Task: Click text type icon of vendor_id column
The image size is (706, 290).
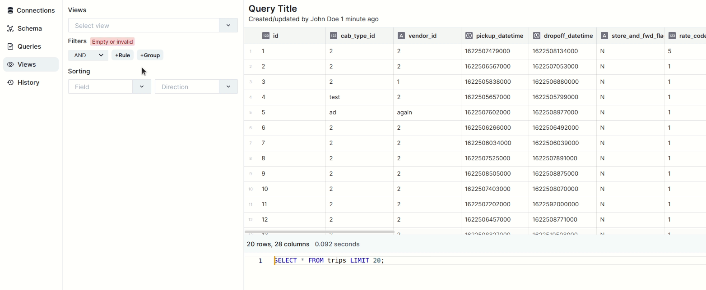Action: [x=401, y=36]
